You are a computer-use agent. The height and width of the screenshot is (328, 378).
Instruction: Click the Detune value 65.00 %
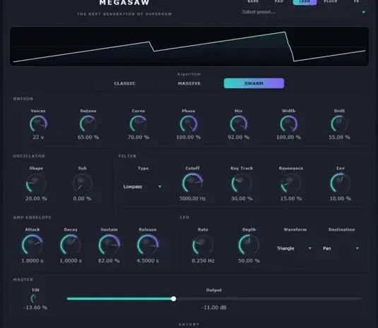88,137
